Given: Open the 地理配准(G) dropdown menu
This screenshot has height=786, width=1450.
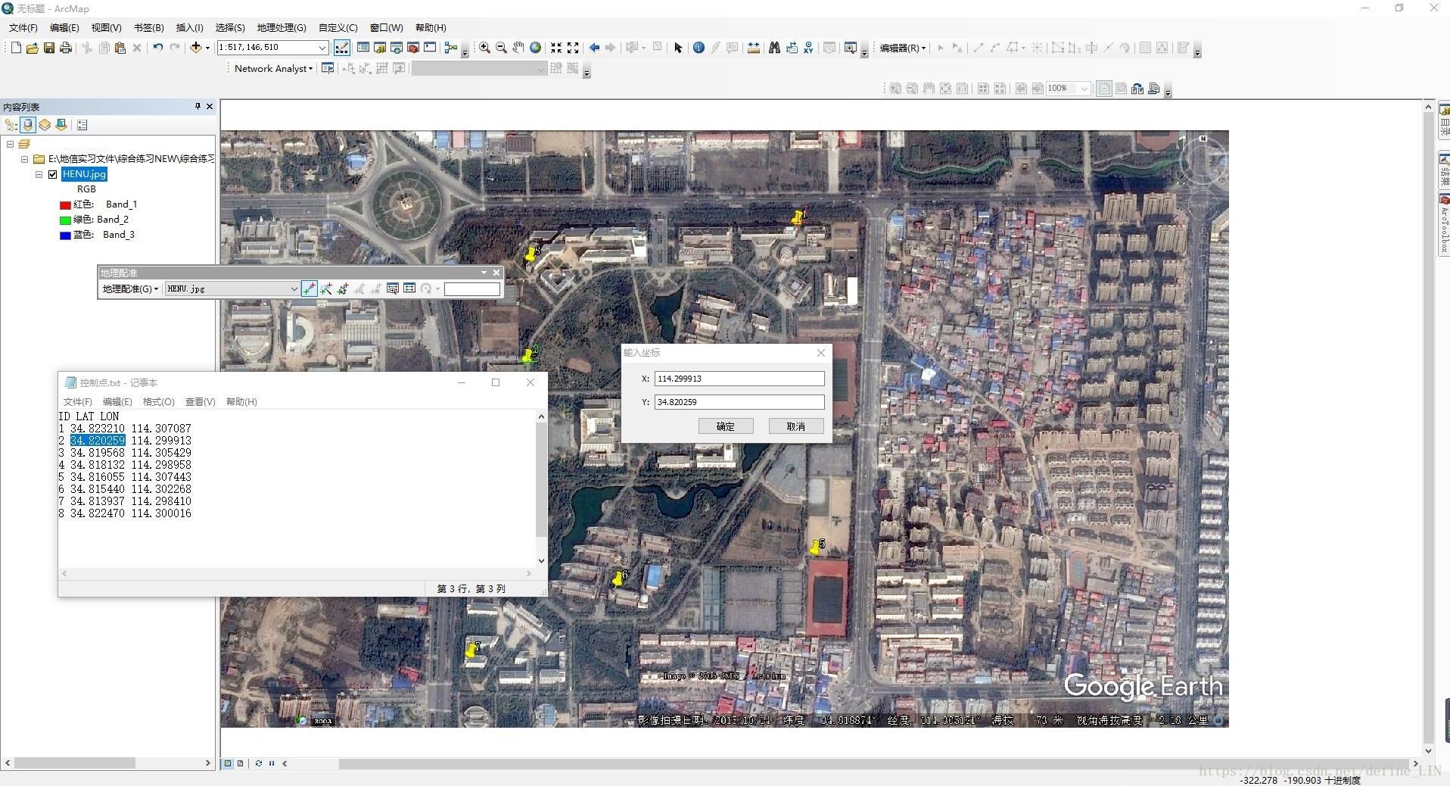Looking at the screenshot, I should (130, 289).
